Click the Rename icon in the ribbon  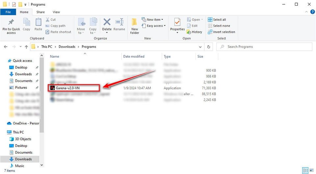point(119,22)
